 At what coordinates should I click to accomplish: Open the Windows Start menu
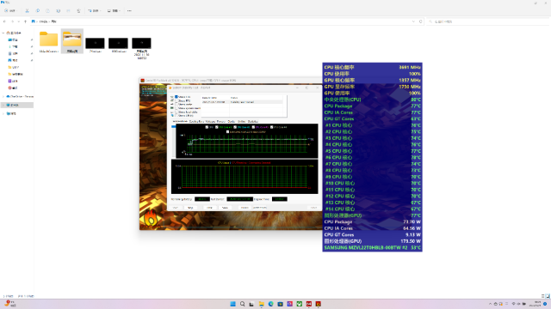[x=232, y=304]
